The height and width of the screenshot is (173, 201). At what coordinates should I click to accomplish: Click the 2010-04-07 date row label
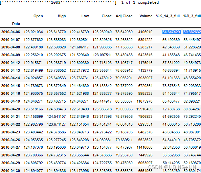click(x=10, y=40)
